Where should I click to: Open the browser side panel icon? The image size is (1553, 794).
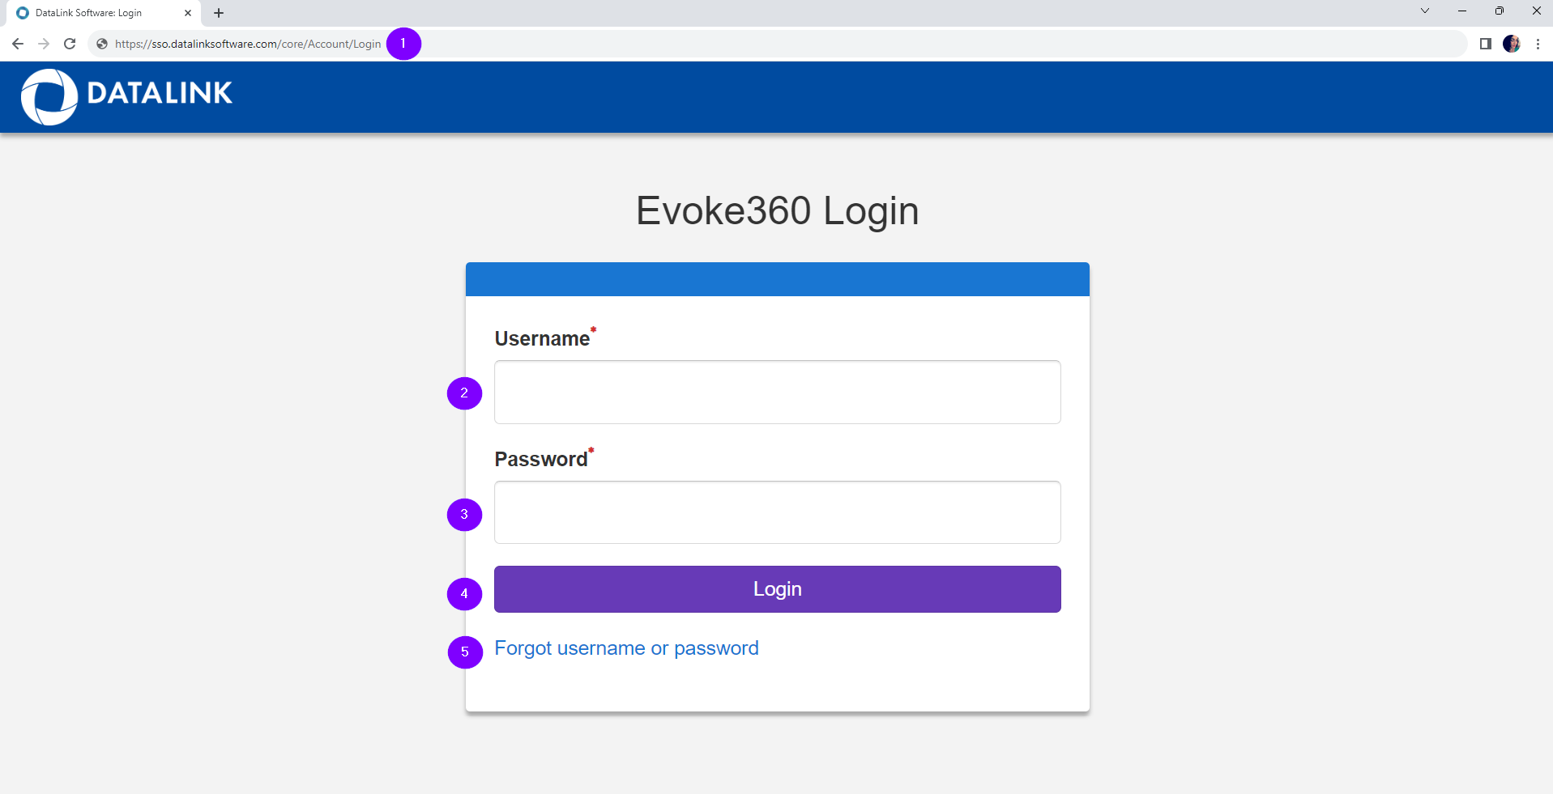[1485, 44]
